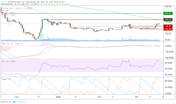Image resolution: width=176 pixels, height=104 pixels.
Task: Click the Bitcoin Cash / Dollar chart title
Action: click(x=17, y=8)
